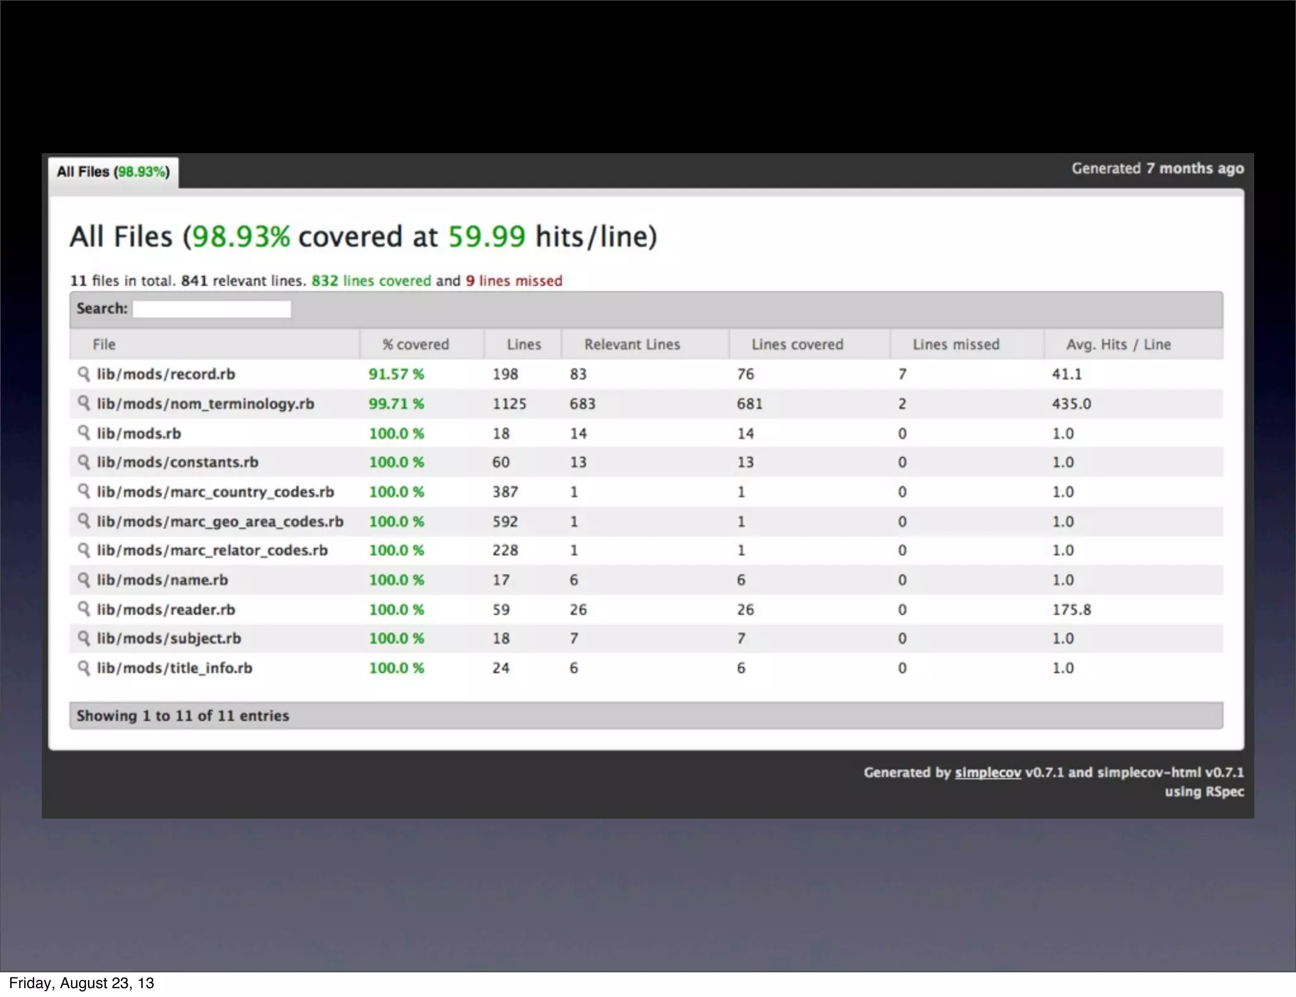Open lib/mods/subject.rb file link

[x=169, y=638]
